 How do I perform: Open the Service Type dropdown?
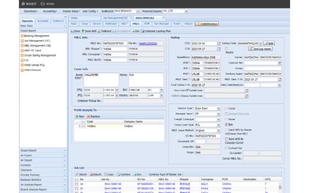click(219, 109)
